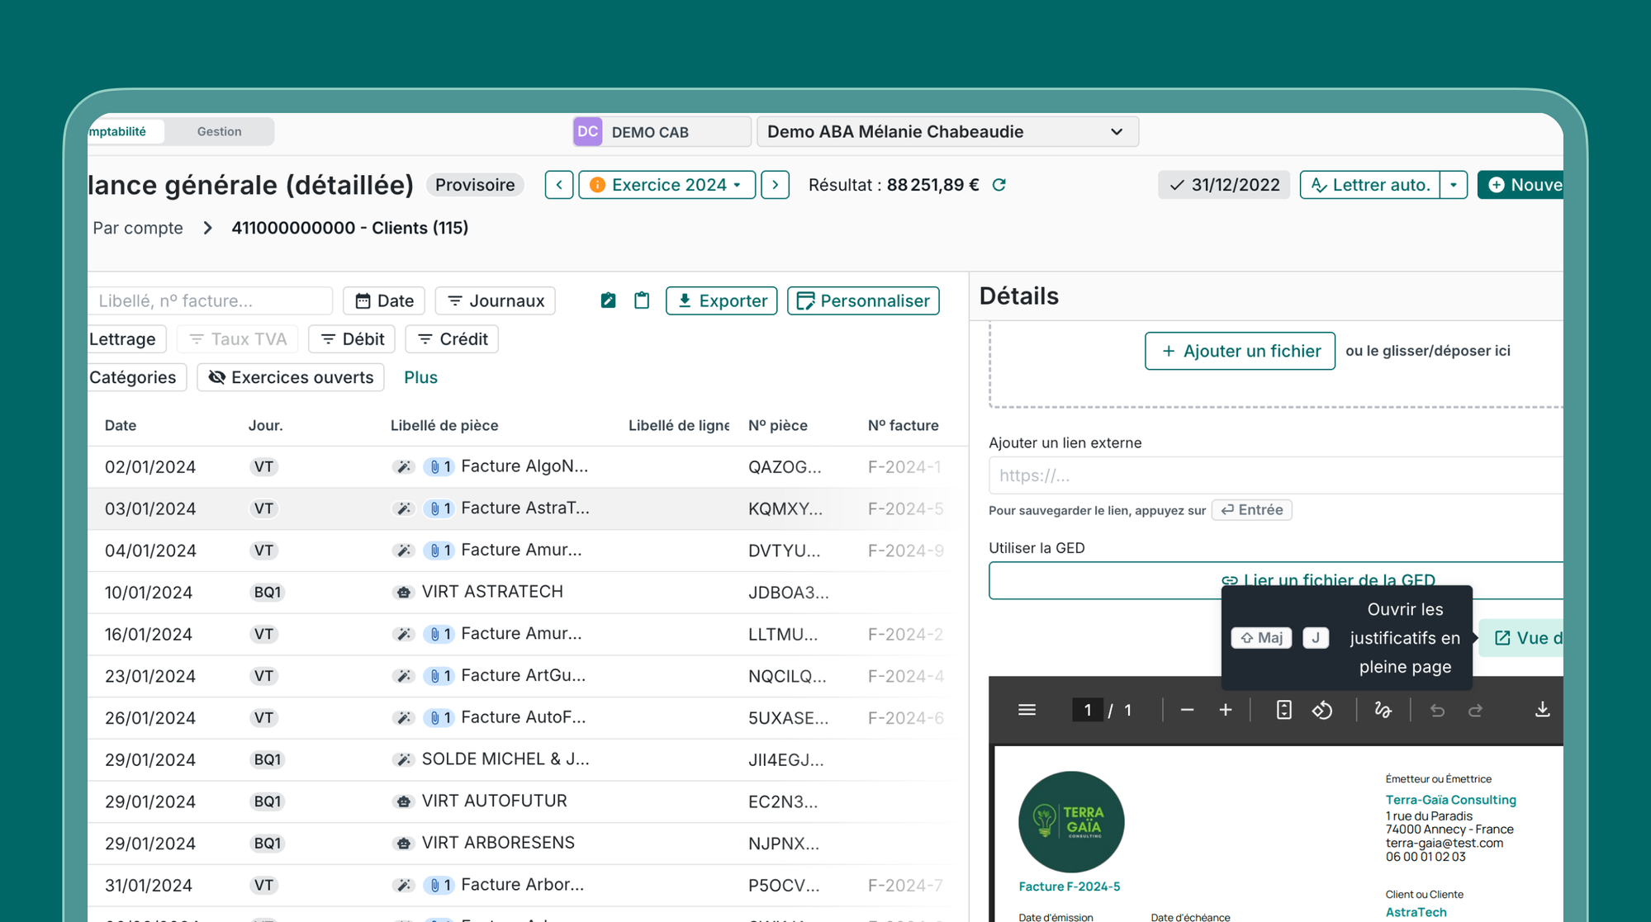Rotate the PDF document
The height and width of the screenshot is (922, 1651).
pyautogui.click(x=1322, y=710)
